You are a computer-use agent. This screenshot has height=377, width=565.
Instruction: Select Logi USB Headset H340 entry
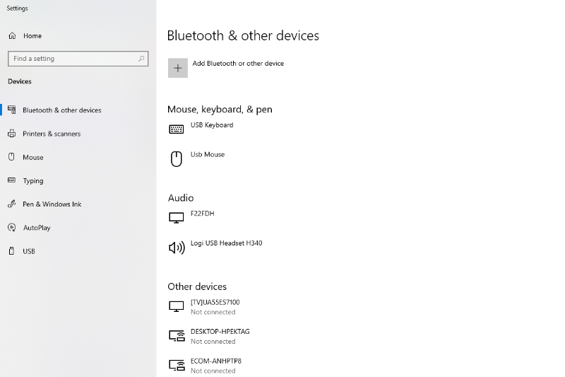point(226,243)
